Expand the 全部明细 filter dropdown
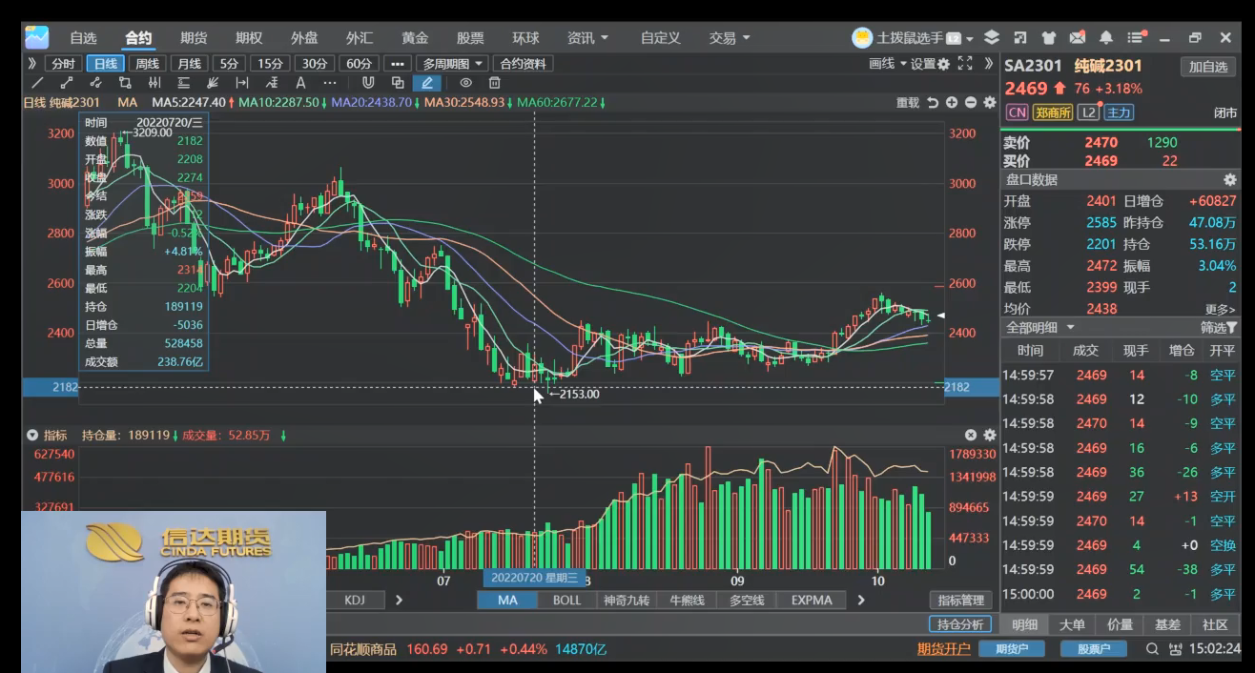 pyautogui.click(x=1040, y=327)
